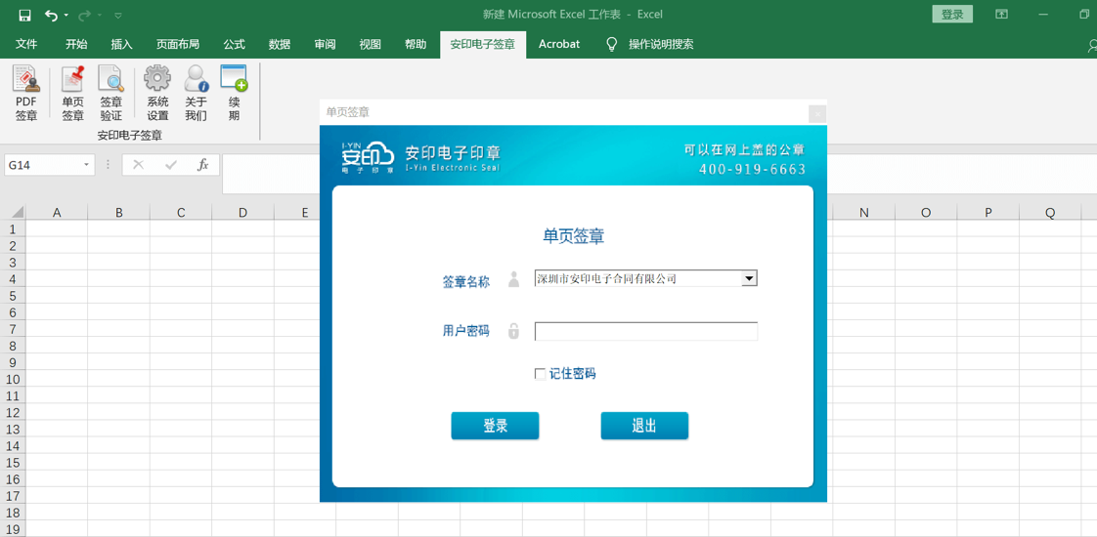This screenshot has width=1097, height=537.
Task: Click the 登录 button in dialog
Action: [495, 426]
